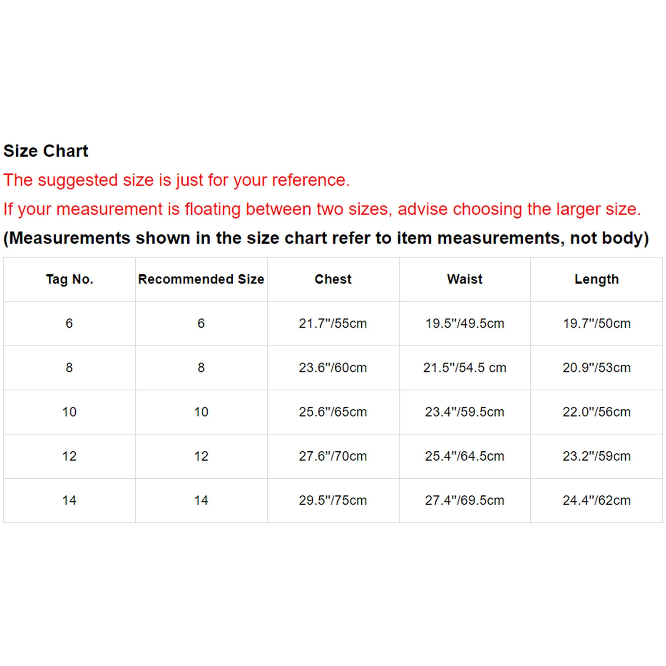The width and height of the screenshot is (666, 666).
Task: Click waist value 19.5"/49.5cm
Action: pyautogui.click(x=465, y=323)
